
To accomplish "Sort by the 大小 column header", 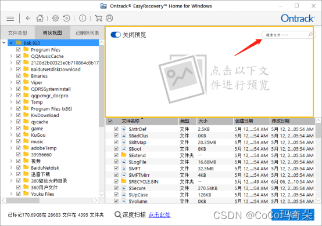I will pos(215,121).
